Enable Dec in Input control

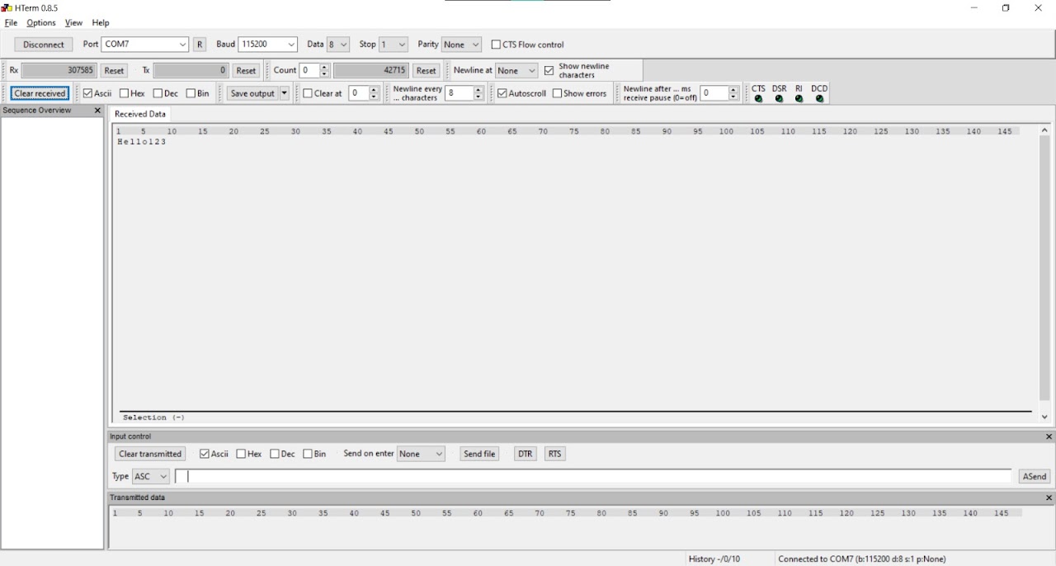pos(275,454)
